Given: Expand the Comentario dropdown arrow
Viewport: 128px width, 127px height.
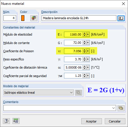Looking at the screenshot, I should (x=114, y=108).
